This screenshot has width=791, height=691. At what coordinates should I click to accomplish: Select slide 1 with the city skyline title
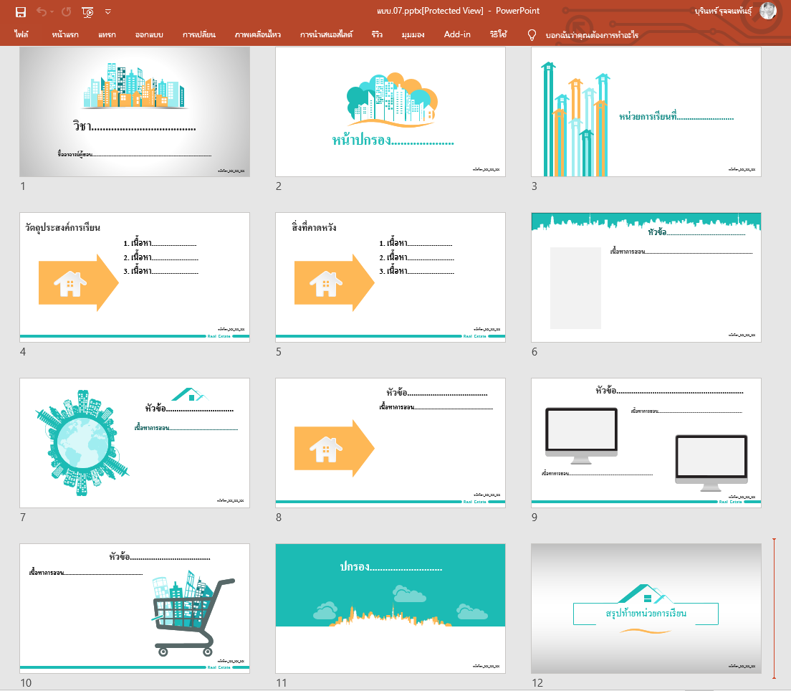[135, 112]
